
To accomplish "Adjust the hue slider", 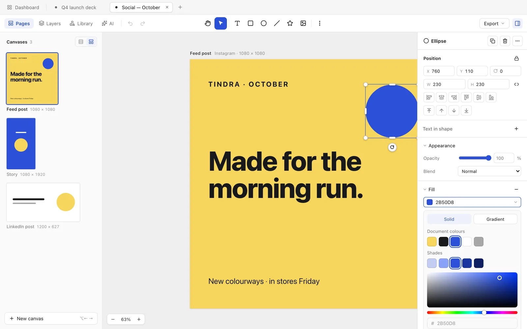I will [x=472, y=313].
